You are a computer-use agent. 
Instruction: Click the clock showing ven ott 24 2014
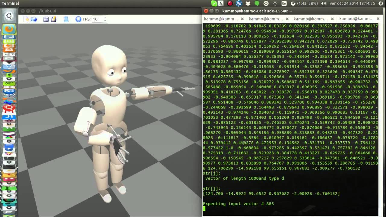(352, 3)
